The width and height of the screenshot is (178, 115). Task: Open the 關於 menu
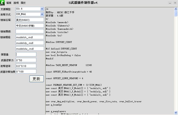[x=23, y=3]
